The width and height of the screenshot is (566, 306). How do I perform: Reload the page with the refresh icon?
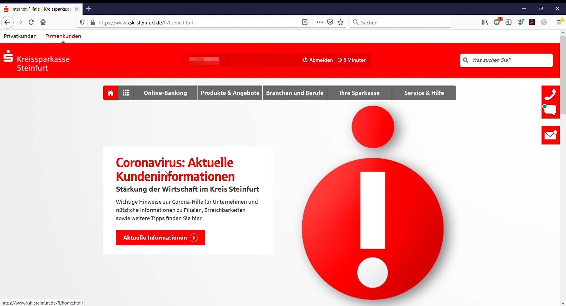pos(31,22)
